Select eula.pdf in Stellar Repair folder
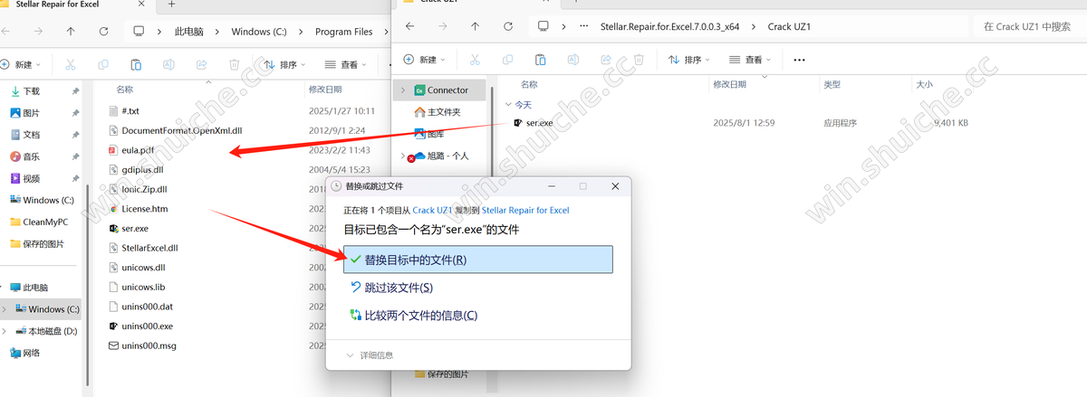Viewport: 1087px width, 397px height. (138, 149)
